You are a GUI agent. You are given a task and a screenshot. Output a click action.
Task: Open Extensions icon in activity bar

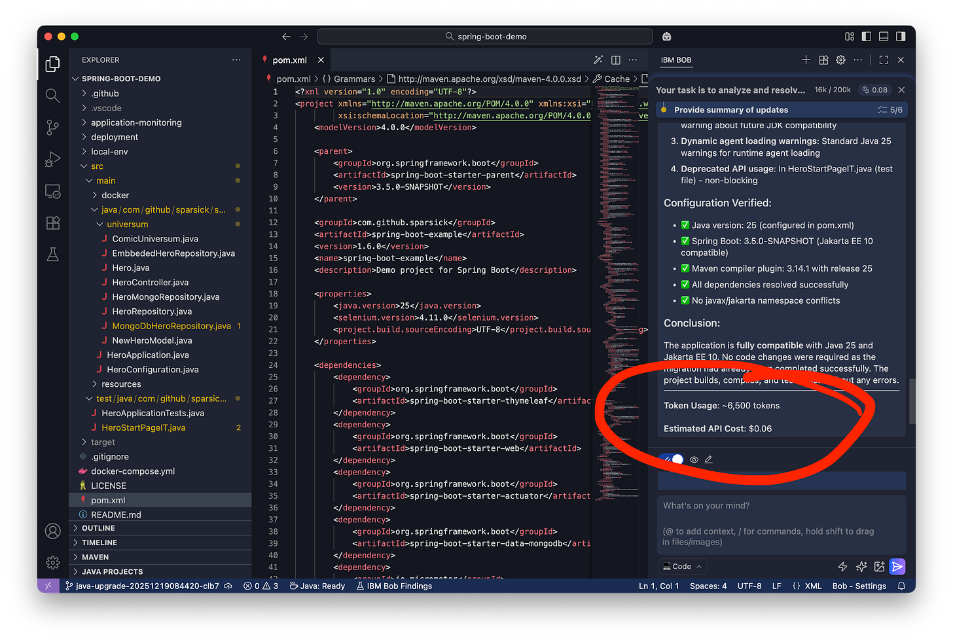(52, 223)
